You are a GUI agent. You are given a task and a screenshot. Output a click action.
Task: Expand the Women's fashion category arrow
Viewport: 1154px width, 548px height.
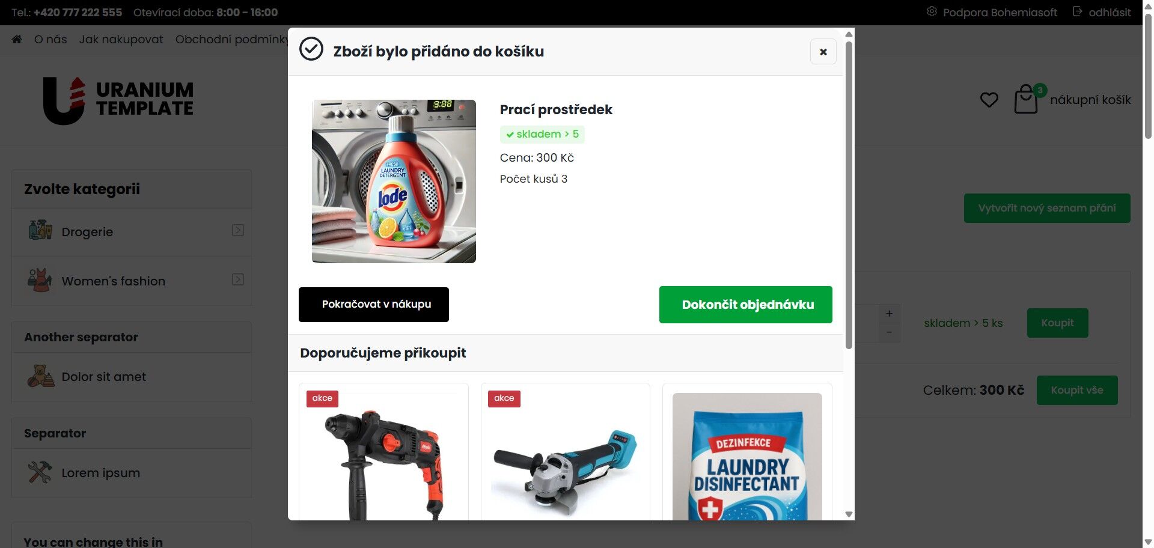pos(238,279)
